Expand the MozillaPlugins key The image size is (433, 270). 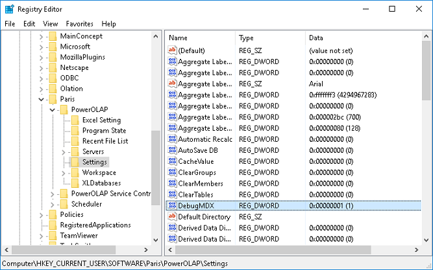pyautogui.click(x=41, y=58)
